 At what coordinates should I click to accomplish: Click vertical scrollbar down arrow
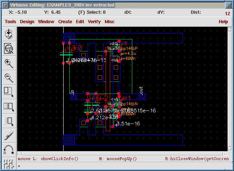[x=230, y=149]
